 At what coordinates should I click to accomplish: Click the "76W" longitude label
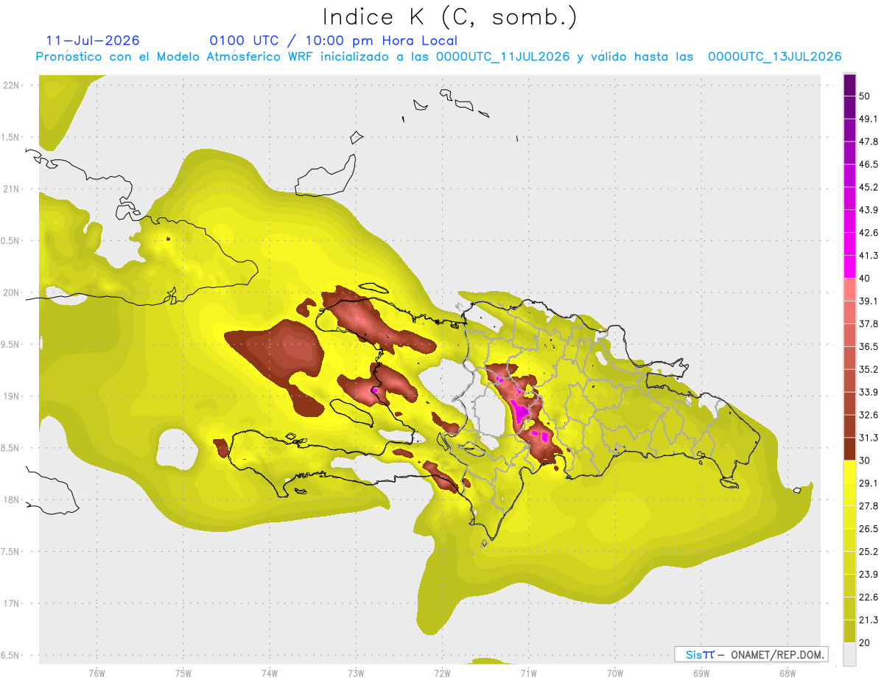[x=97, y=673]
